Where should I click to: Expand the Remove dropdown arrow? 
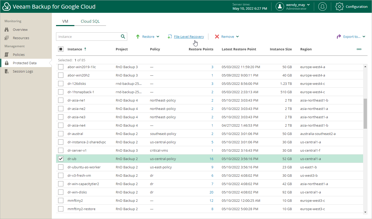(237, 37)
